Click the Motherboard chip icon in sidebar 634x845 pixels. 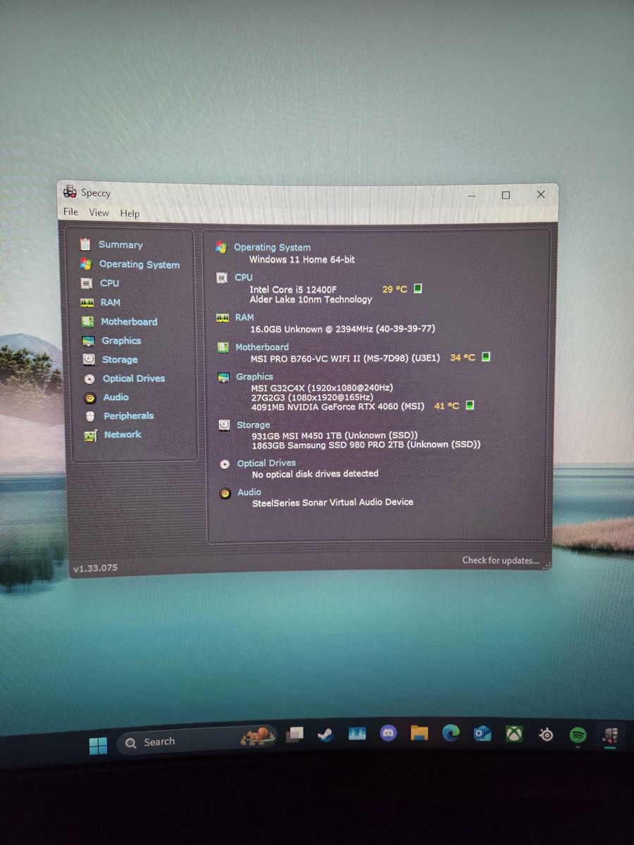click(87, 322)
